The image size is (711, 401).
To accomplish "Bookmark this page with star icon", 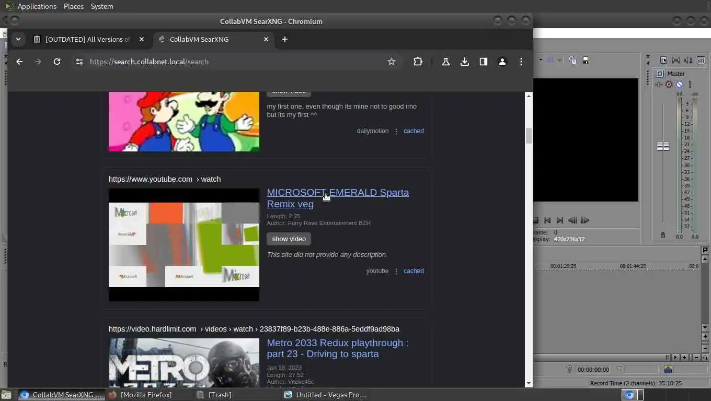I will (392, 62).
